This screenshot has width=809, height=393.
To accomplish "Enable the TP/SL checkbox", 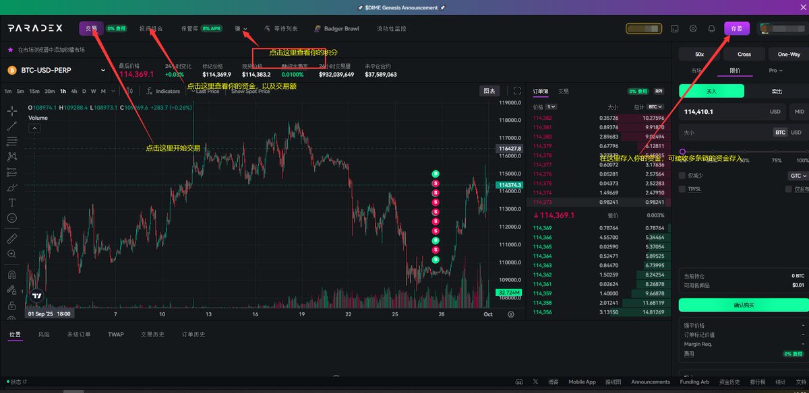I will 682,189.
